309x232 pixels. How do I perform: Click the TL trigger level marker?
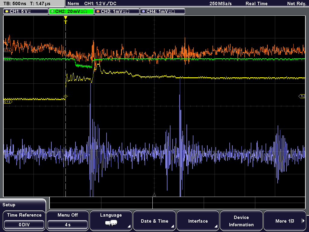point(302,96)
